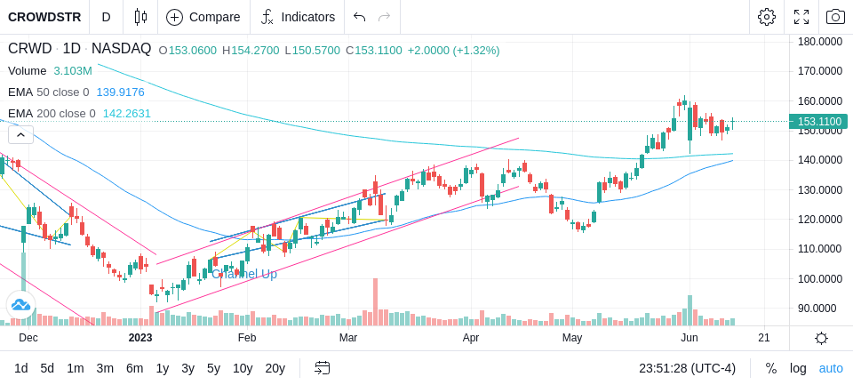Select the Volume indicator legend
This screenshot has height=385, width=853.
pos(28,71)
